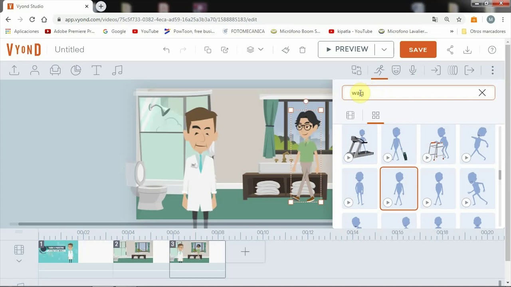The image size is (511, 287).
Task: Switch to grid view tab
Action: coord(376,115)
